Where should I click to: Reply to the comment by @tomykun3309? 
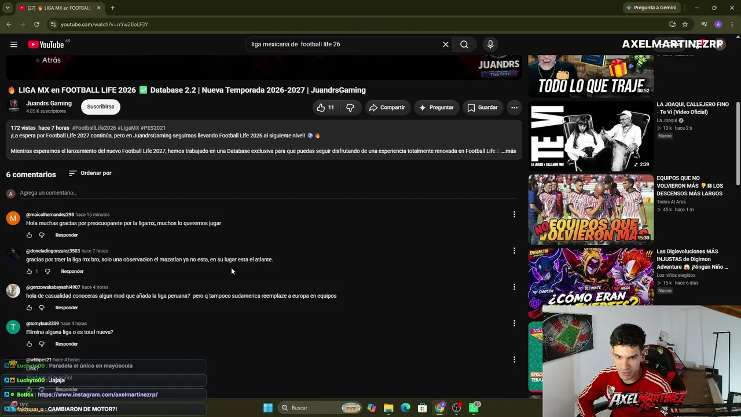point(67,344)
